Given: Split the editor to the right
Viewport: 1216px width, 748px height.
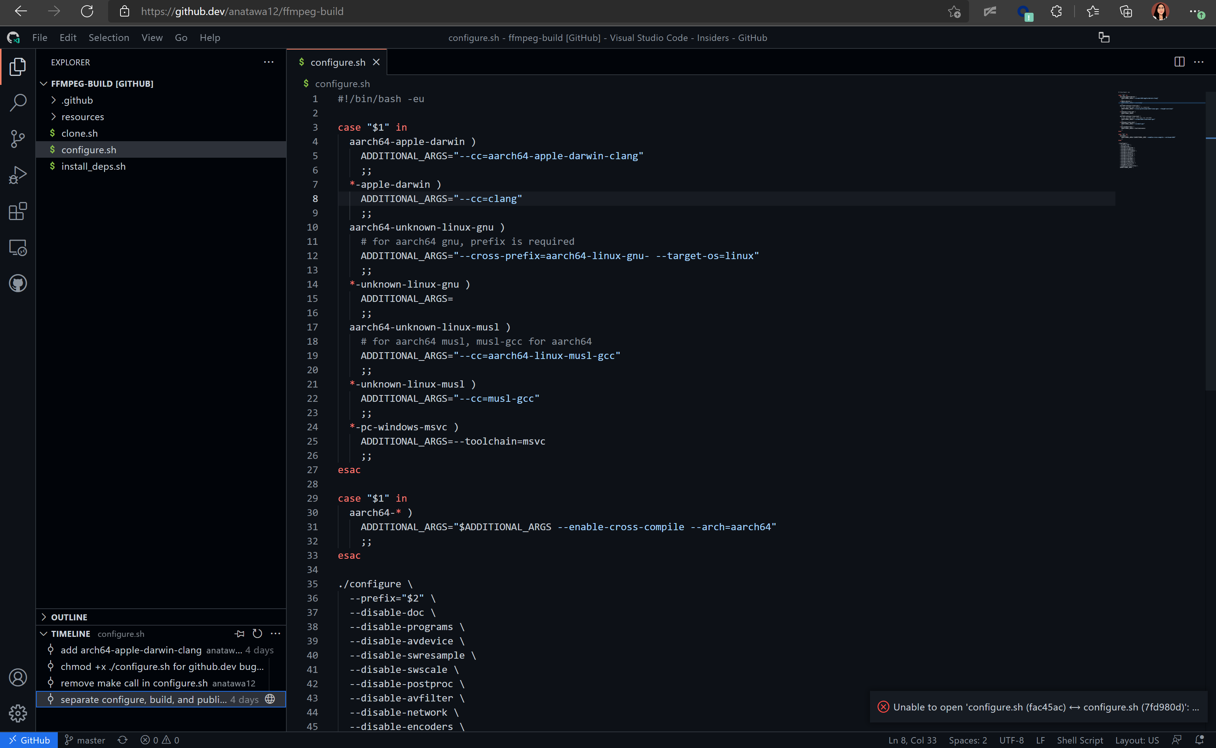Looking at the screenshot, I should tap(1180, 62).
